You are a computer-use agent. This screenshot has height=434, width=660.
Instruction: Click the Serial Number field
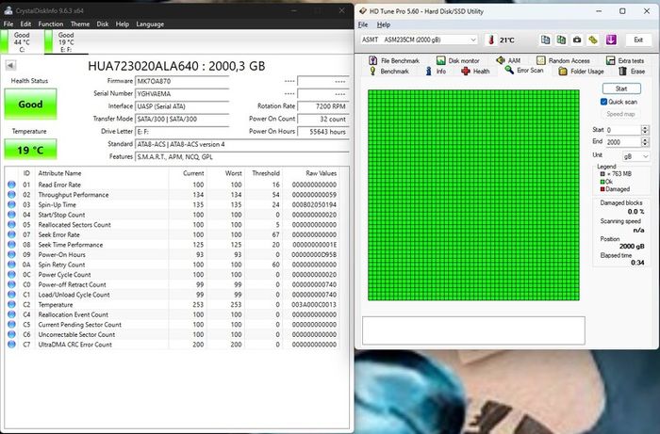click(x=182, y=94)
